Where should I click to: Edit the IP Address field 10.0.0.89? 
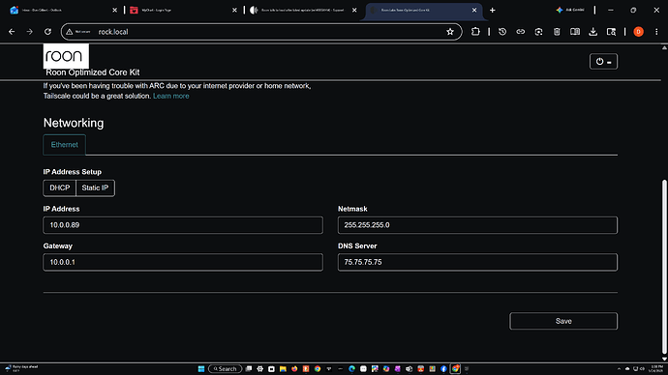(x=183, y=225)
